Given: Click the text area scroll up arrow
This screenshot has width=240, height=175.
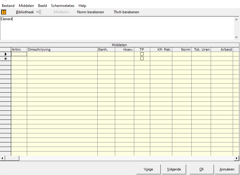Looking at the screenshot, I should tap(236, 19).
